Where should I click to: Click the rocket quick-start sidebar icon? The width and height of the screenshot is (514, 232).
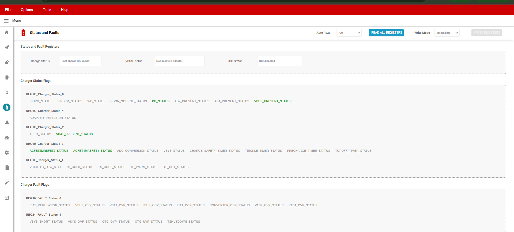[x=7, y=47]
